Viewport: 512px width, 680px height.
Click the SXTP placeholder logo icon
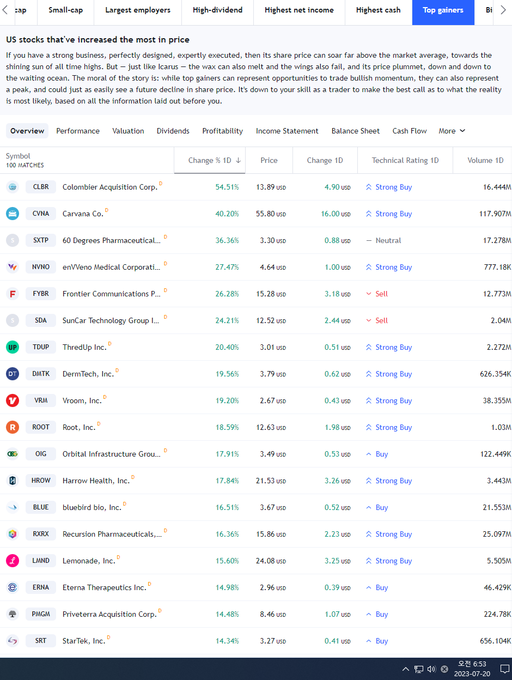[x=13, y=240]
